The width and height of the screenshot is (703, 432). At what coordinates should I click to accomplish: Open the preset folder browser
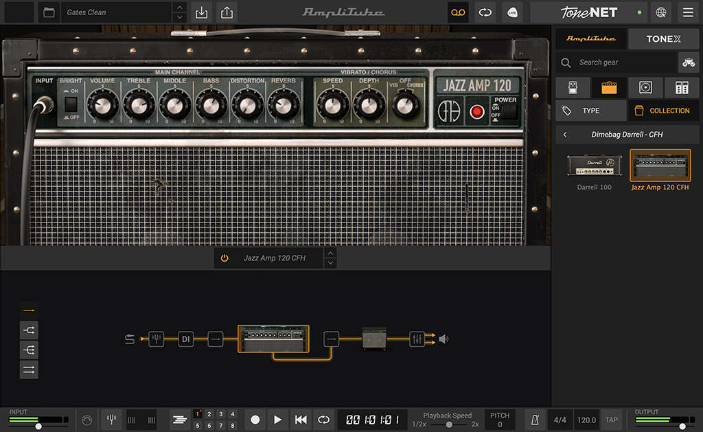point(48,12)
